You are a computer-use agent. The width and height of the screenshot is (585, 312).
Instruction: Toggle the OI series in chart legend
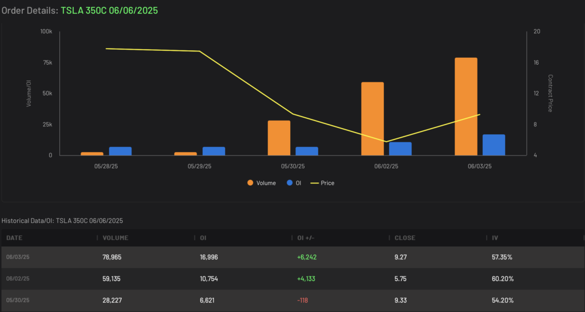294,183
